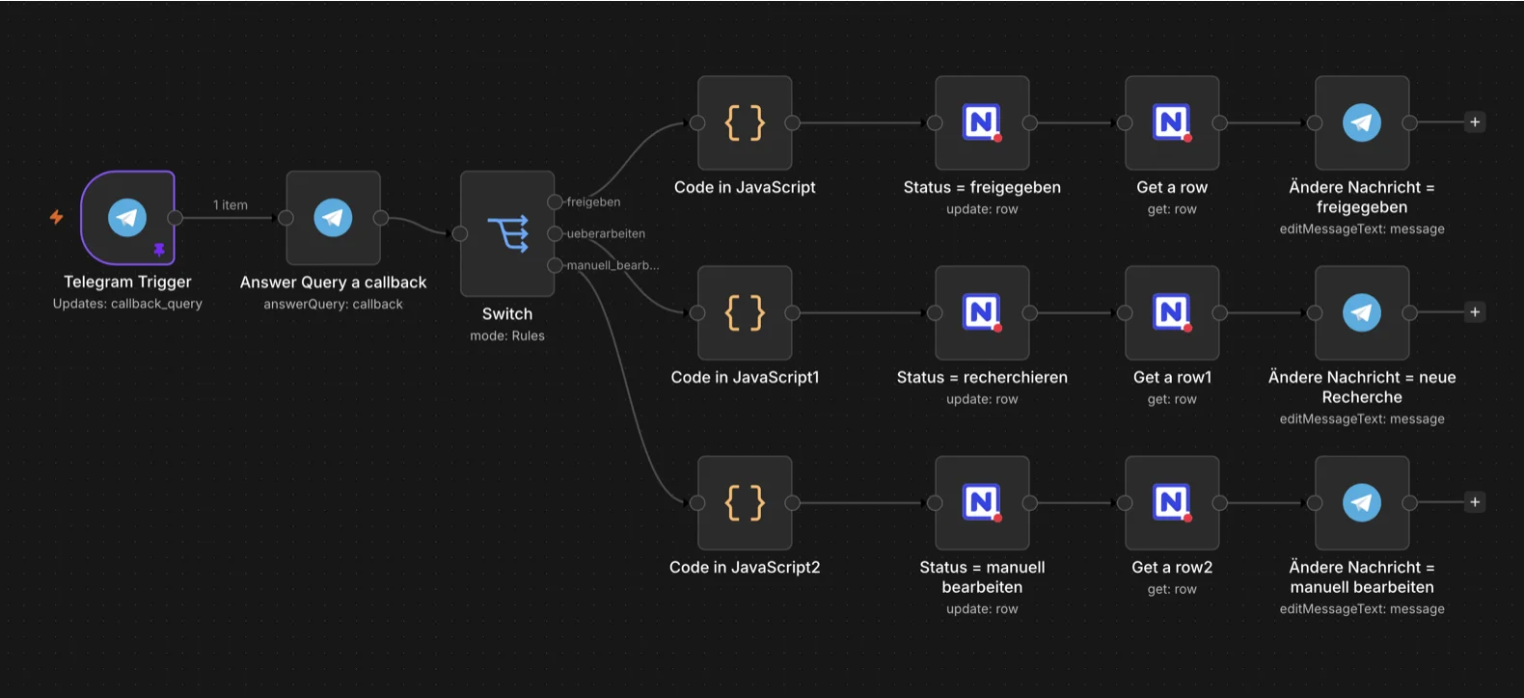This screenshot has height=698, width=1524.
Task: Add node after Ändere Nachricht = freigegeben
Action: [1475, 122]
